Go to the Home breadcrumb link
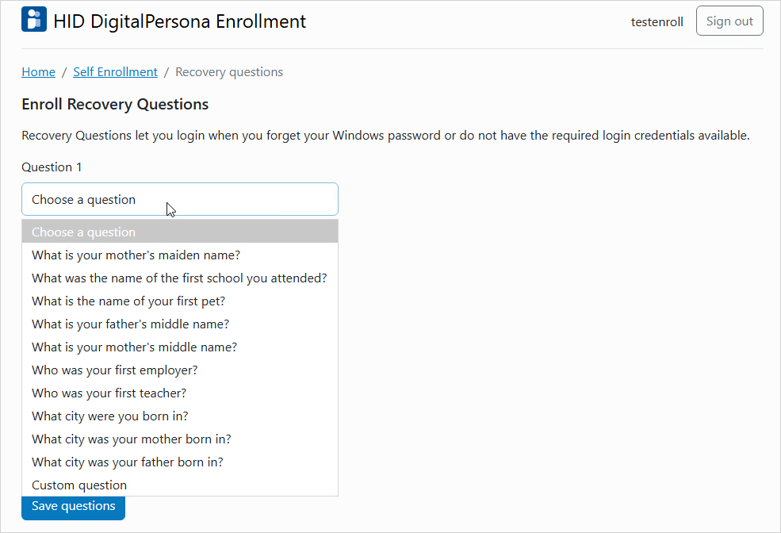This screenshot has height=533, width=781. pyautogui.click(x=38, y=72)
